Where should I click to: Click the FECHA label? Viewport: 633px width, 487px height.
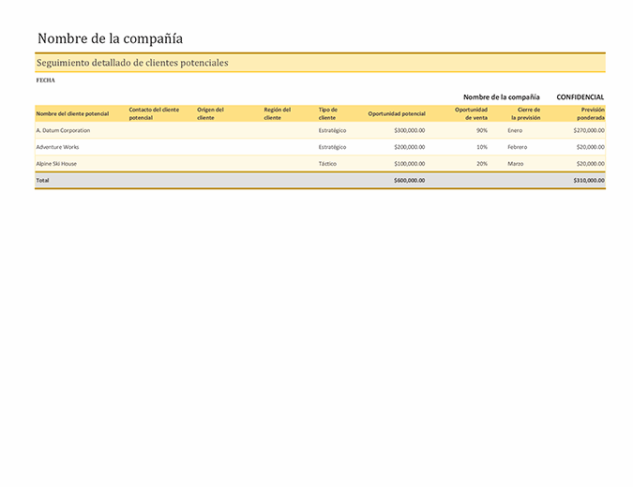[x=45, y=81]
